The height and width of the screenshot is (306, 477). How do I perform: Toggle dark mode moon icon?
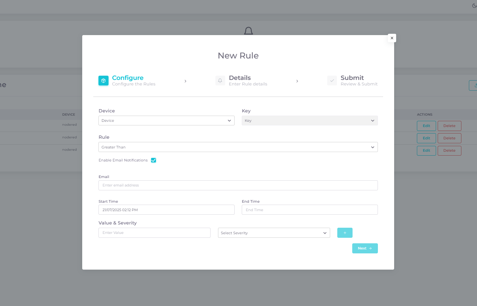pyautogui.click(x=474, y=6)
